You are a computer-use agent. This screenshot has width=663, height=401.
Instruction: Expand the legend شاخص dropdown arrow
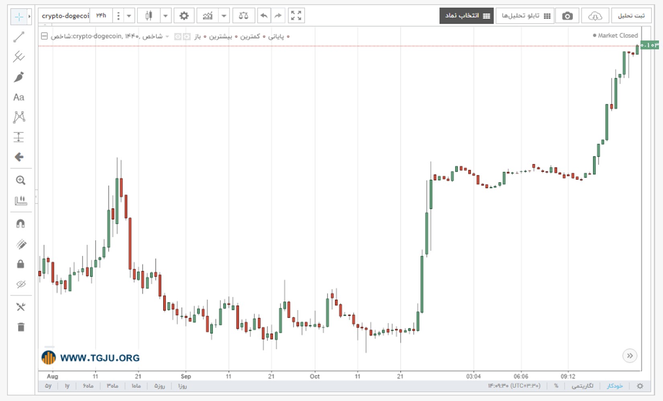[x=167, y=36]
